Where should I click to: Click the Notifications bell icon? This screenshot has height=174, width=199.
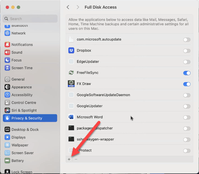(7, 45)
